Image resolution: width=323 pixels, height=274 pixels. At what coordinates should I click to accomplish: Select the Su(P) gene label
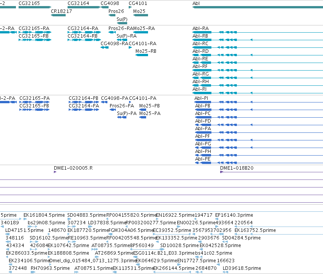tap(122, 19)
